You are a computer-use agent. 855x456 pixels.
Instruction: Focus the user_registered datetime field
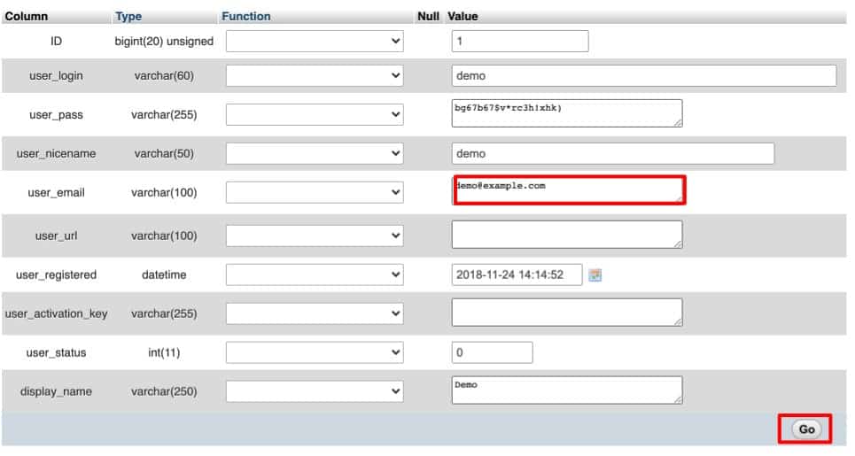pos(517,274)
